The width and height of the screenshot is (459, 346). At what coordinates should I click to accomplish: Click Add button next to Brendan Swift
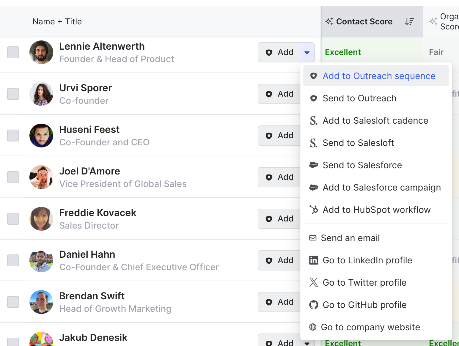point(279,302)
